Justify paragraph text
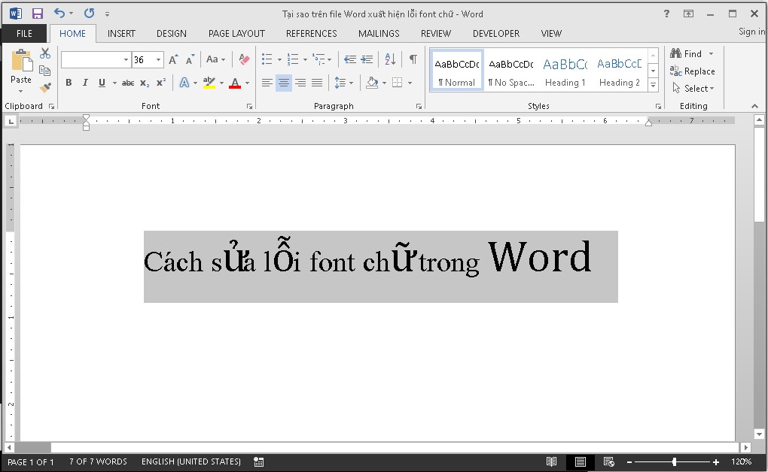Screen dimensions: 768x472 pyautogui.click(x=317, y=83)
